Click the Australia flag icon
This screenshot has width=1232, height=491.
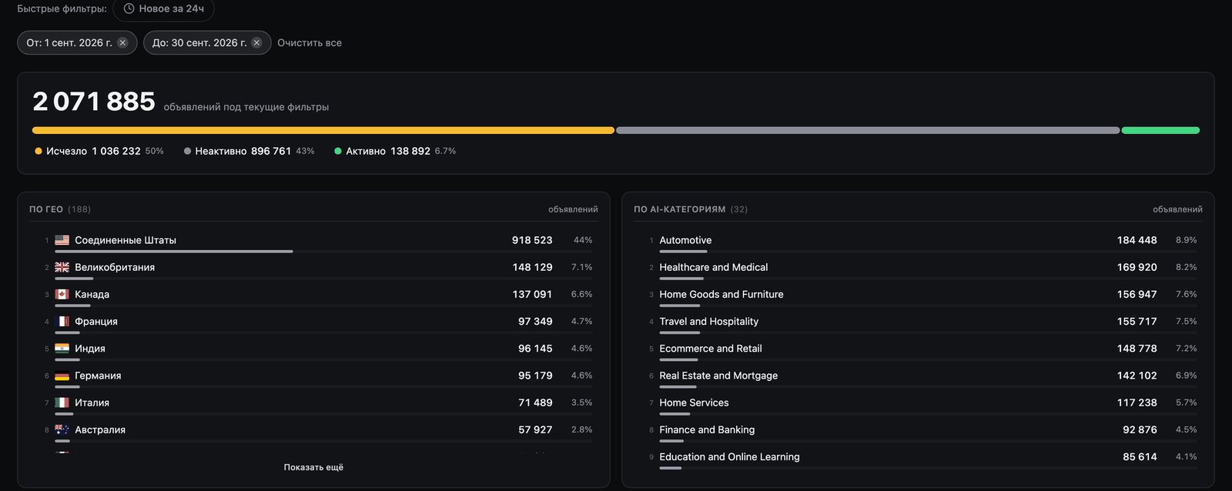(x=62, y=429)
